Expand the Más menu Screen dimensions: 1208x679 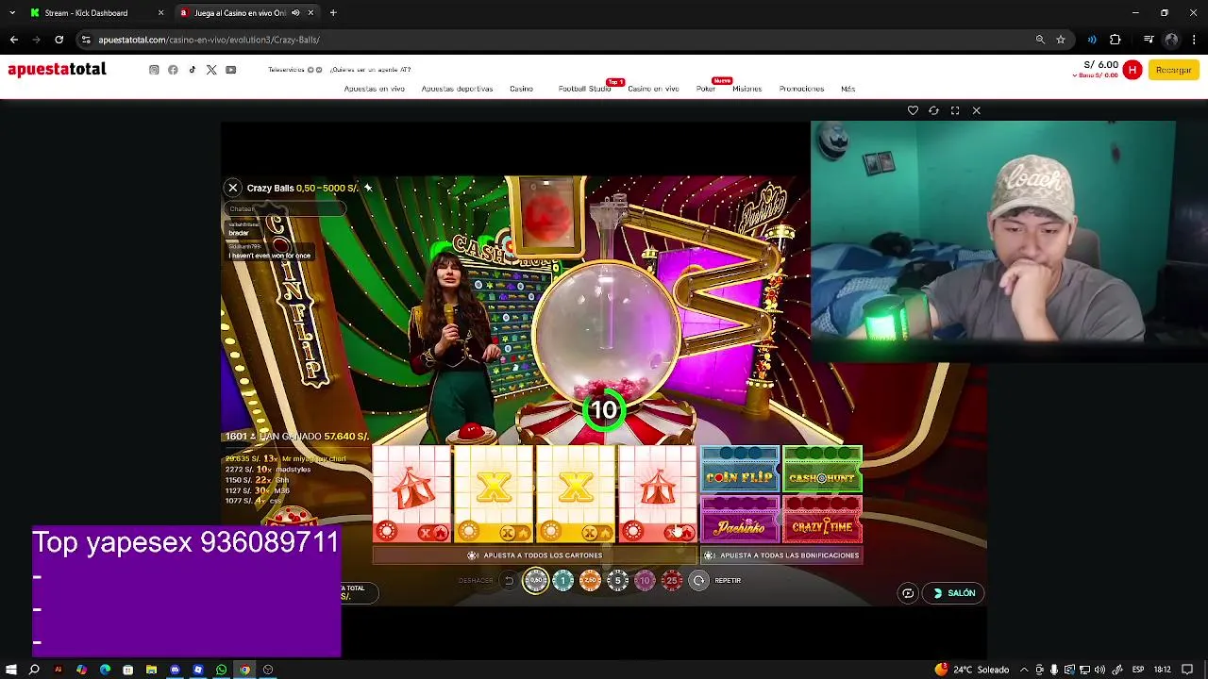click(847, 89)
